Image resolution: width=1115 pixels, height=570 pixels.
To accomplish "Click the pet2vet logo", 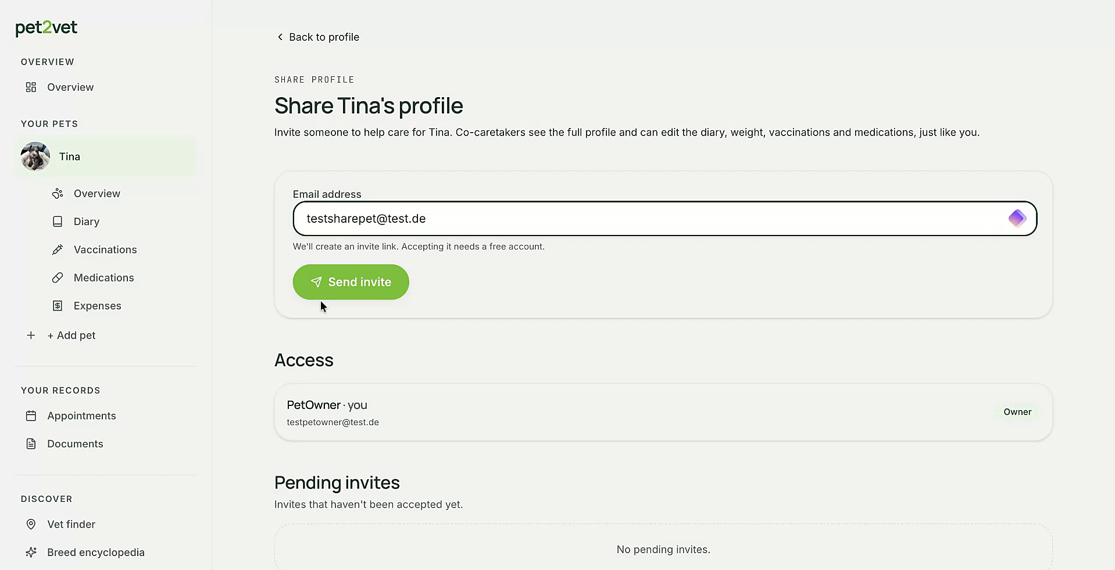I will (46, 28).
